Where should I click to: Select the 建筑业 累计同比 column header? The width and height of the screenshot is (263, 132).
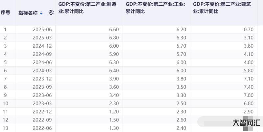pos(223,8)
